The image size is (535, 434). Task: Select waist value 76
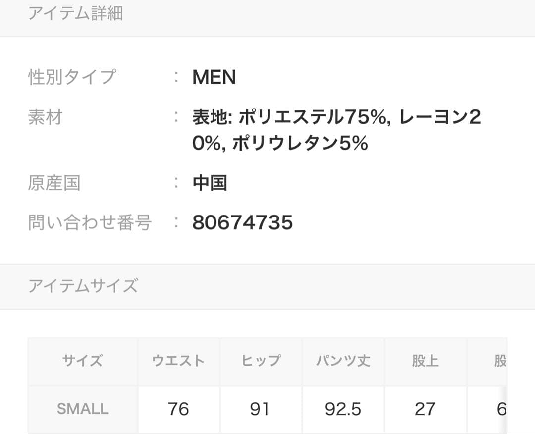[178, 409]
